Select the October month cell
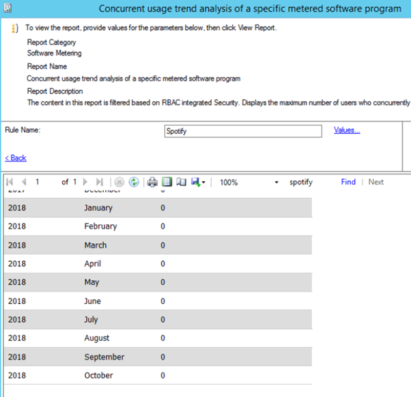Viewport: 411px width, 397px height. (98, 376)
